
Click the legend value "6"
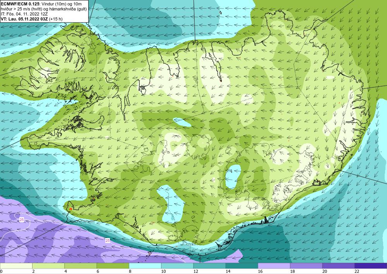pyautogui.click(x=98, y=272)
